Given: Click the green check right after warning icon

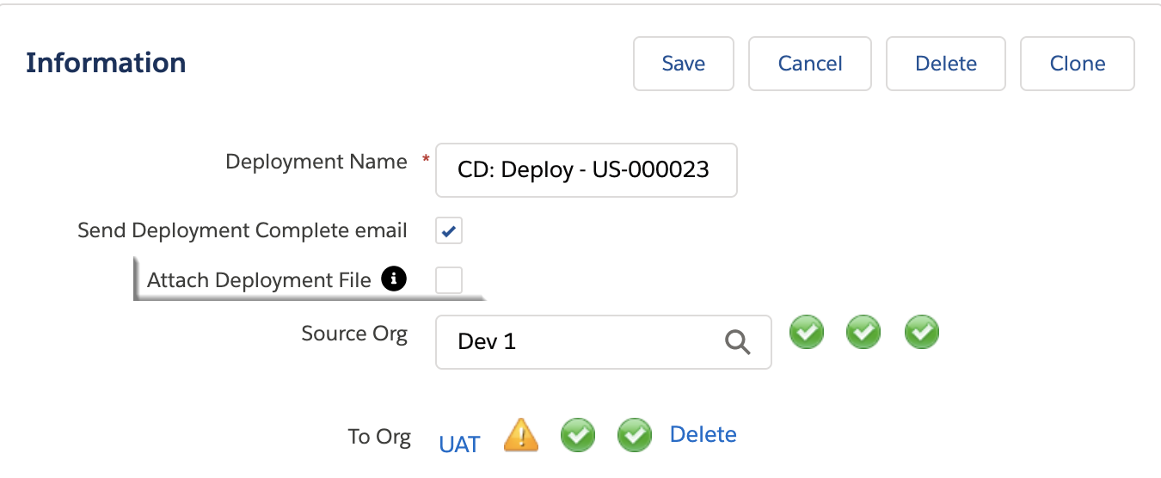Looking at the screenshot, I should click(x=578, y=435).
